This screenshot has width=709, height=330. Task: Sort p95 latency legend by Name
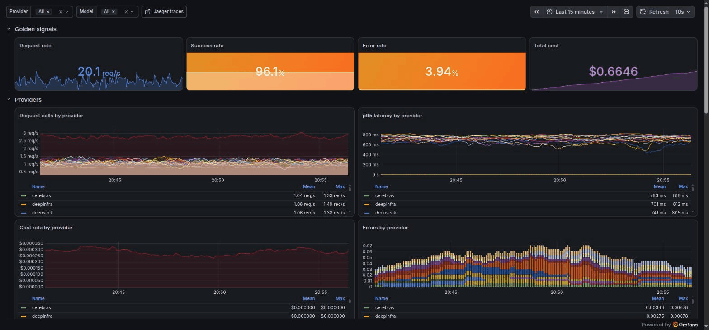381,186
